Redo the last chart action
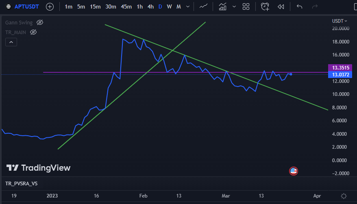This screenshot has height=204, width=357. 315,7
